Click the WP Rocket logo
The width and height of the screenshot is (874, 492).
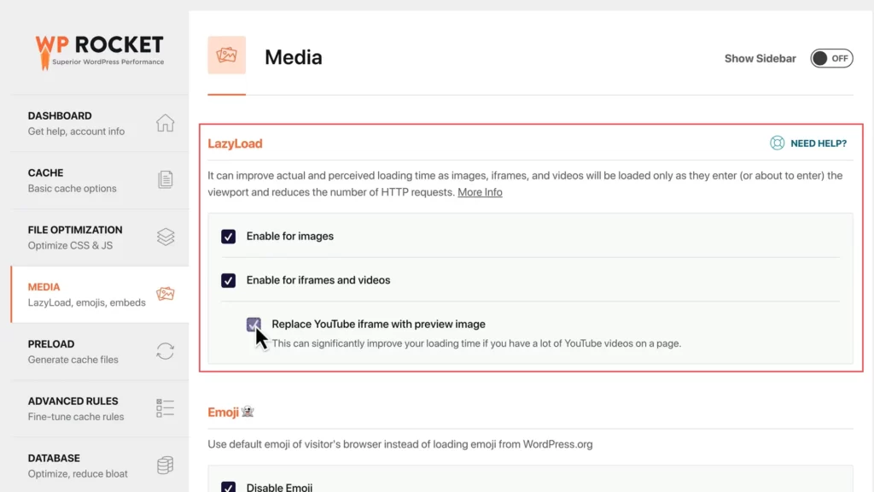pyautogui.click(x=99, y=50)
